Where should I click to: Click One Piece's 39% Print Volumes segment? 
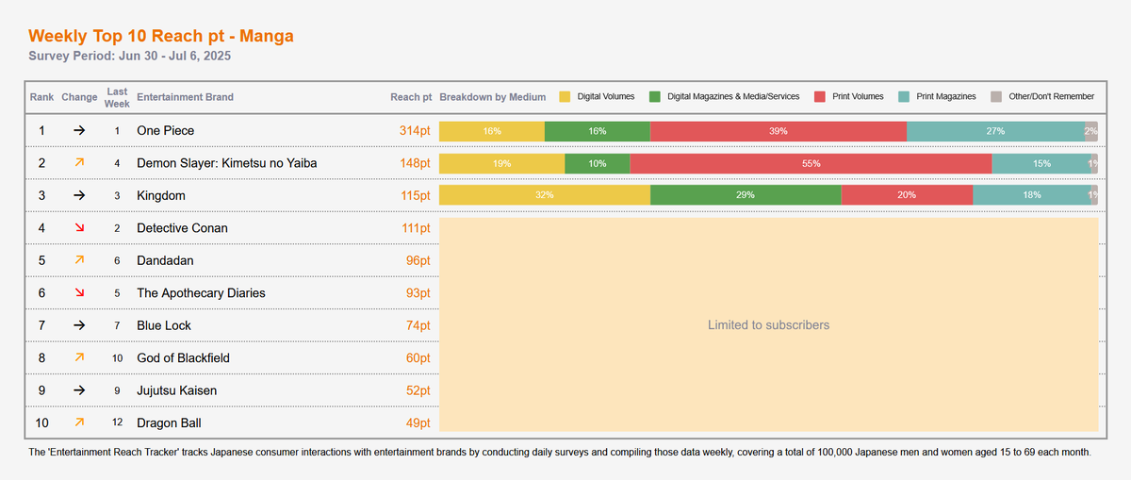(x=779, y=131)
